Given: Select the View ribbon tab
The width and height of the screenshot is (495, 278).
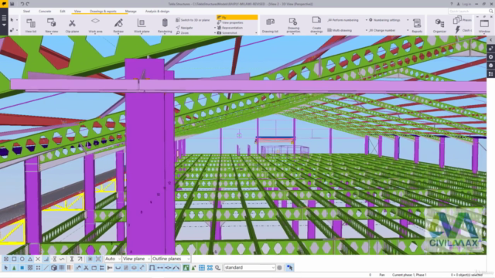Looking at the screenshot, I should pos(77,11).
